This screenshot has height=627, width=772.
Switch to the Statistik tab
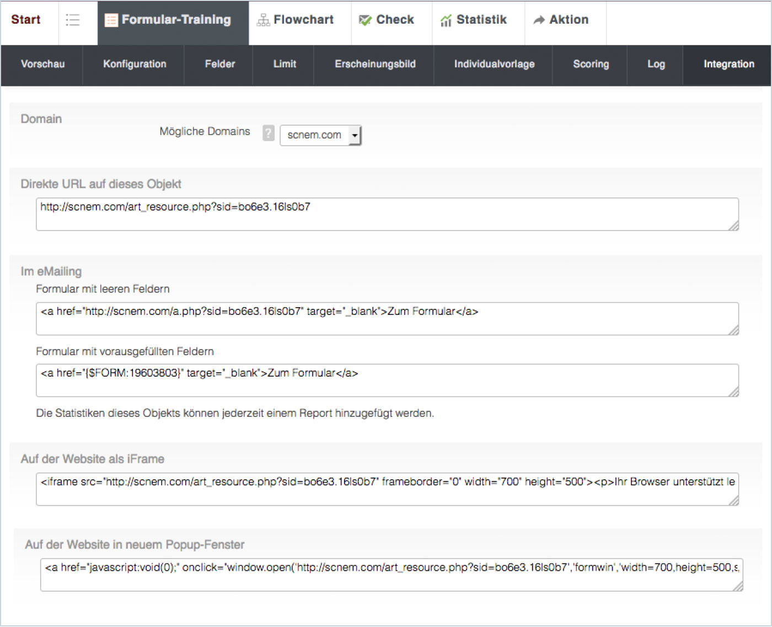tap(474, 20)
